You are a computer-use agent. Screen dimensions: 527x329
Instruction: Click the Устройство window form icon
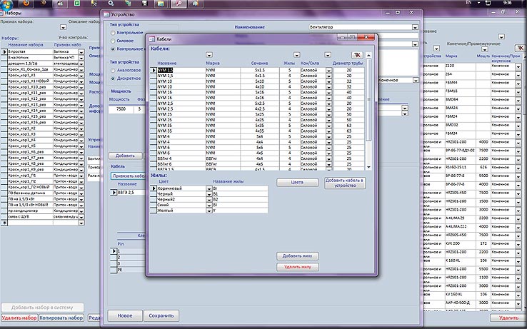coord(106,14)
